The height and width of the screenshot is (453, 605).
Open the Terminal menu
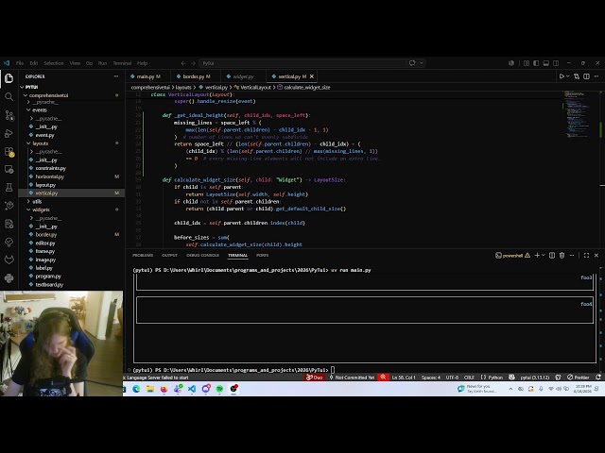coord(122,63)
